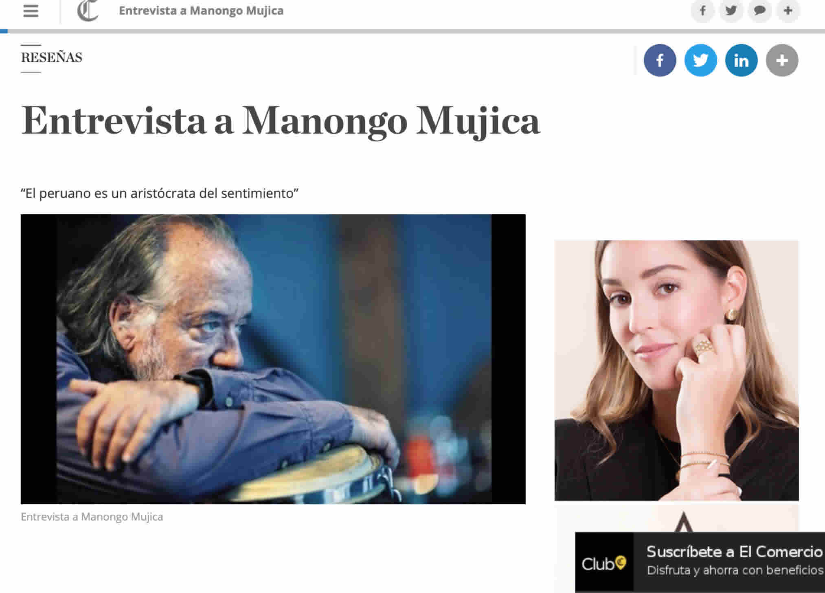Share on Facebook using large blue icon
This screenshot has height=593, width=825.
point(660,60)
